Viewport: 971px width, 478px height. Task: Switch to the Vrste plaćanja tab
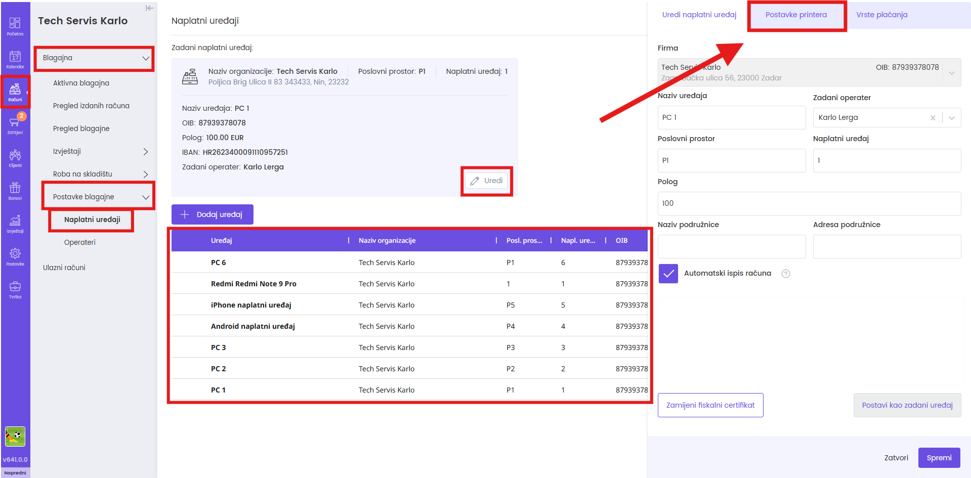click(881, 15)
